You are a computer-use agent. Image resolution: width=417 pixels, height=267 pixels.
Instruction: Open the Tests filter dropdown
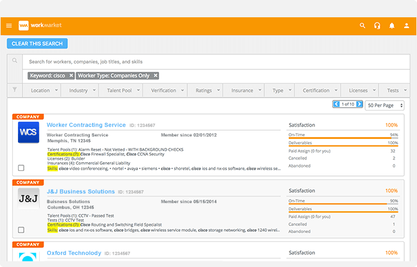pyautogui.click(x=395, y=90)
